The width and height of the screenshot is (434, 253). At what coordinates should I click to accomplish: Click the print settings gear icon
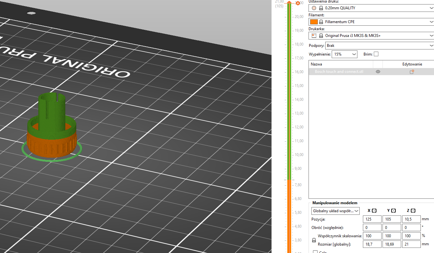click(314, 8)
